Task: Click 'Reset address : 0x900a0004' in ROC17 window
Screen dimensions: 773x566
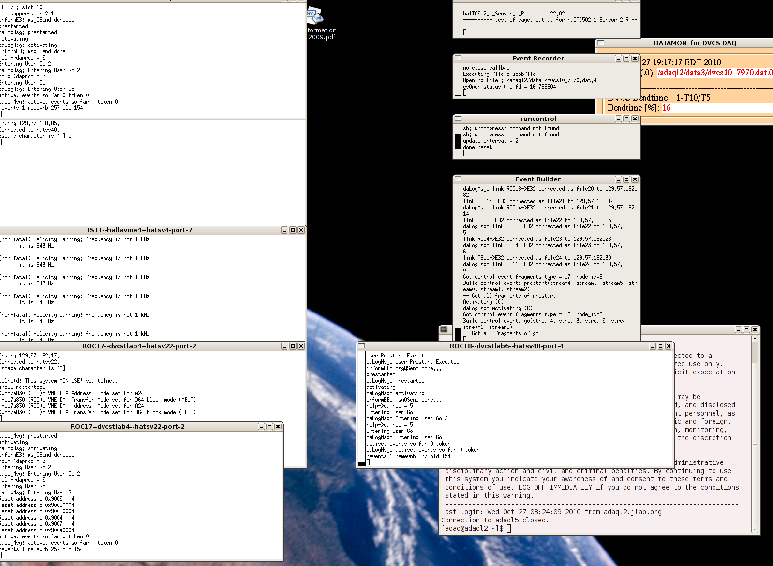Action: (37, 530)
